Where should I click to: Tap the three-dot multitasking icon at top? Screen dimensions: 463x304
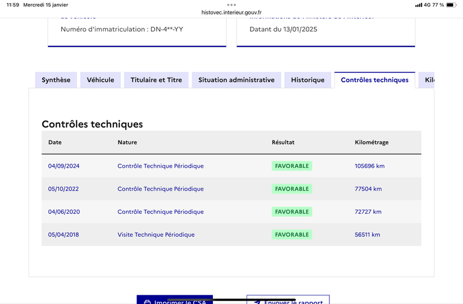click(x=231, y=5)
